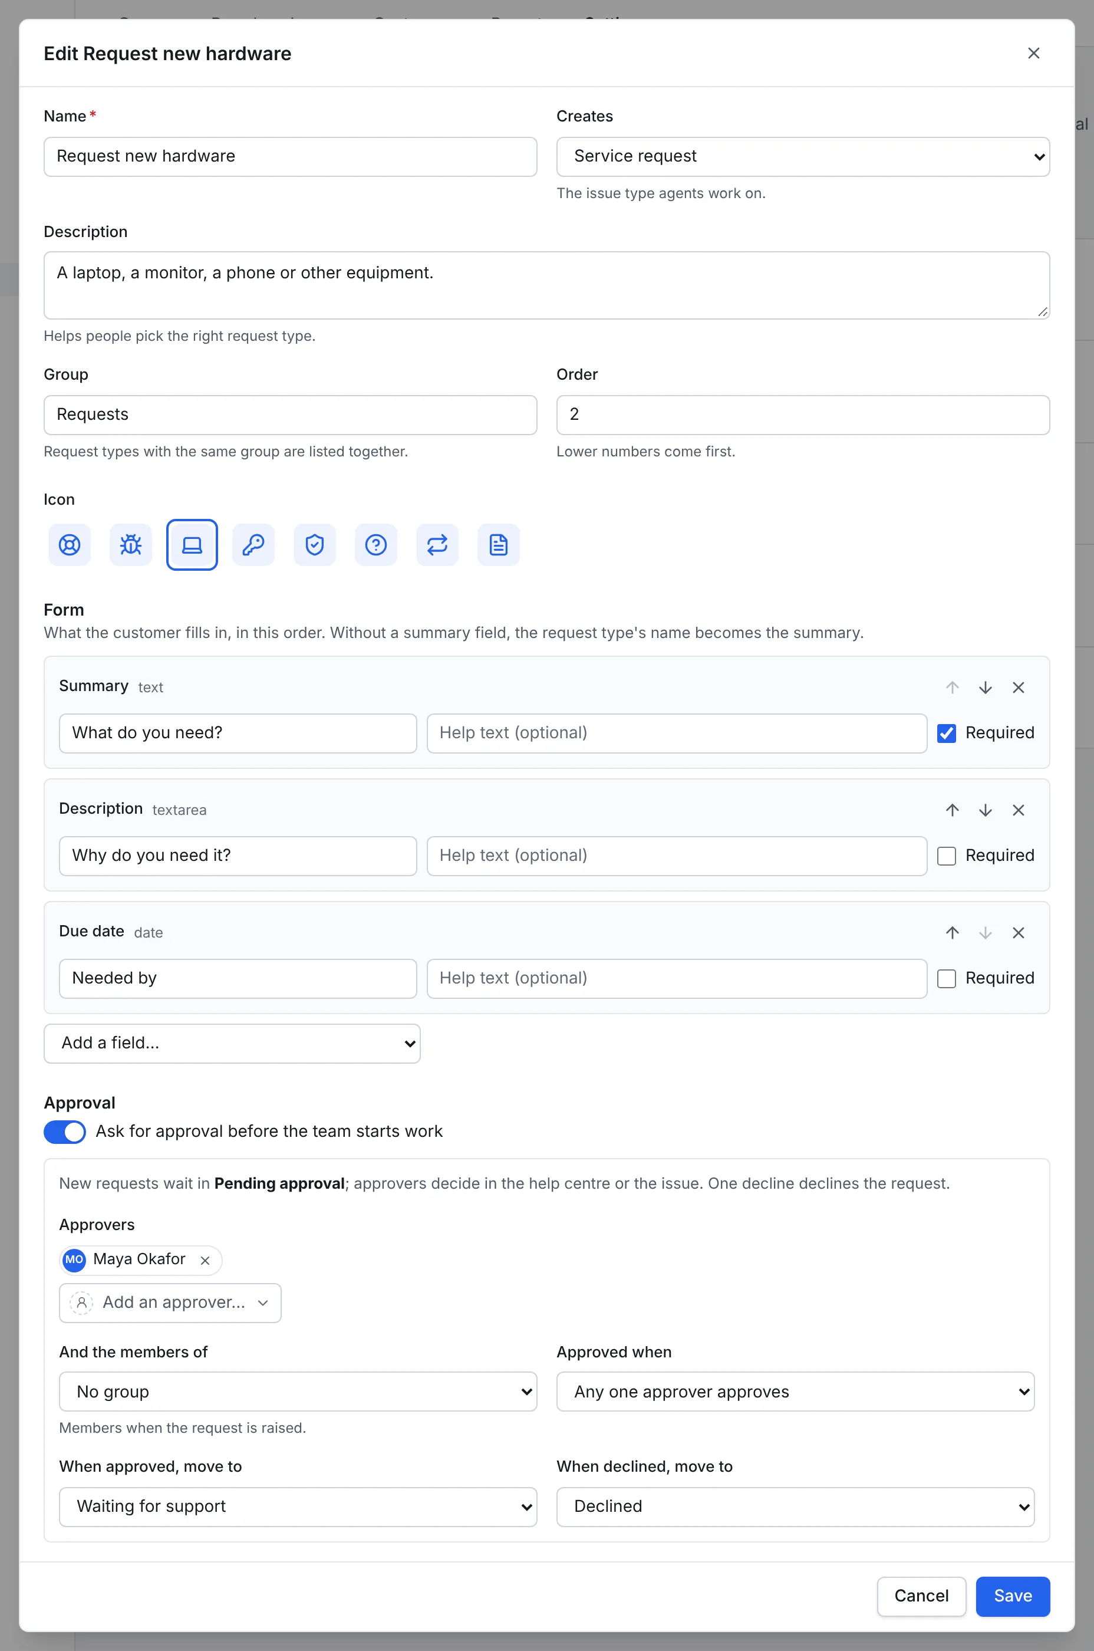
Task: Click the Order input field
Action: [803, 415]
